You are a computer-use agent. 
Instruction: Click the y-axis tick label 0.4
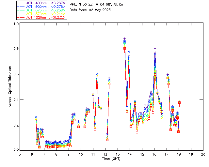(x=16, y=99)
